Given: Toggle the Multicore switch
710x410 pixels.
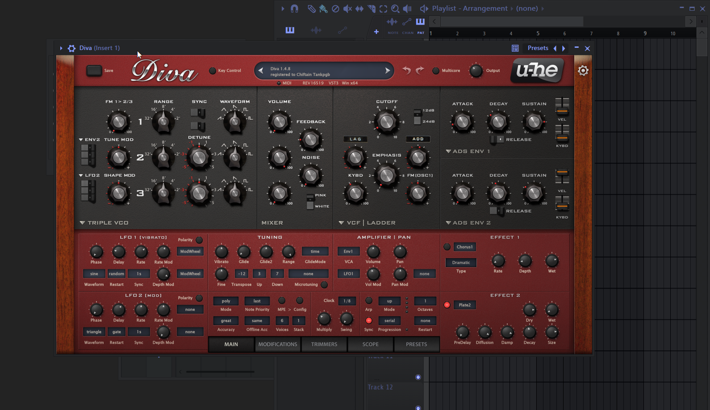Looking at the screenshot, I should pyautogui.click(x=436, y=71).
